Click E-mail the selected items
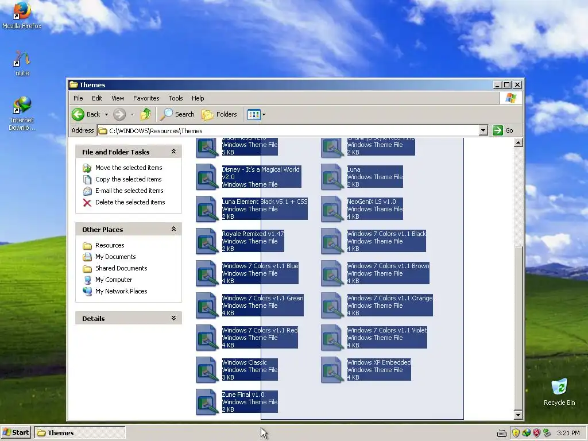Screen dimensions: 588x441 [x=129, y=191]
